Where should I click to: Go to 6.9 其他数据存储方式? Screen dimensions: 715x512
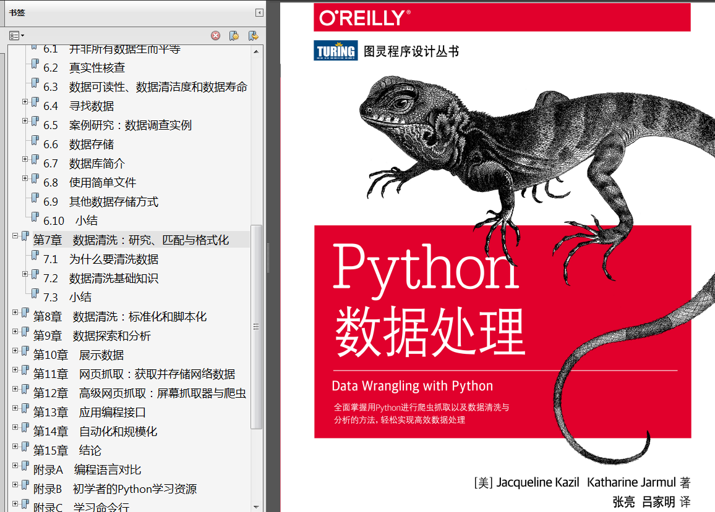click(x=101, y=202)
